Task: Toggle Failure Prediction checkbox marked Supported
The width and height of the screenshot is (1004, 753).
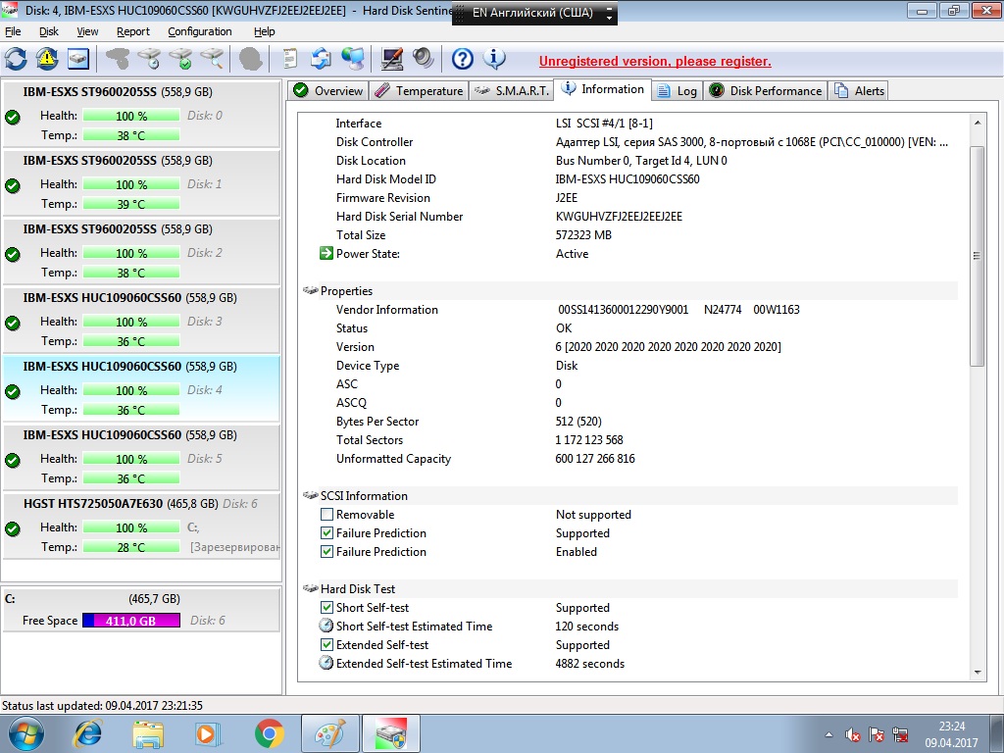Action: (x=326, y=532)
